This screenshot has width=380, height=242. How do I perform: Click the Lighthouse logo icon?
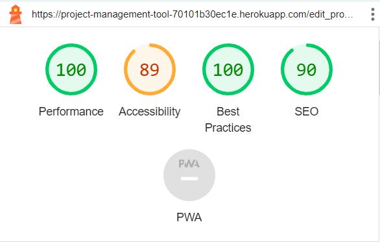coord(16,14)
